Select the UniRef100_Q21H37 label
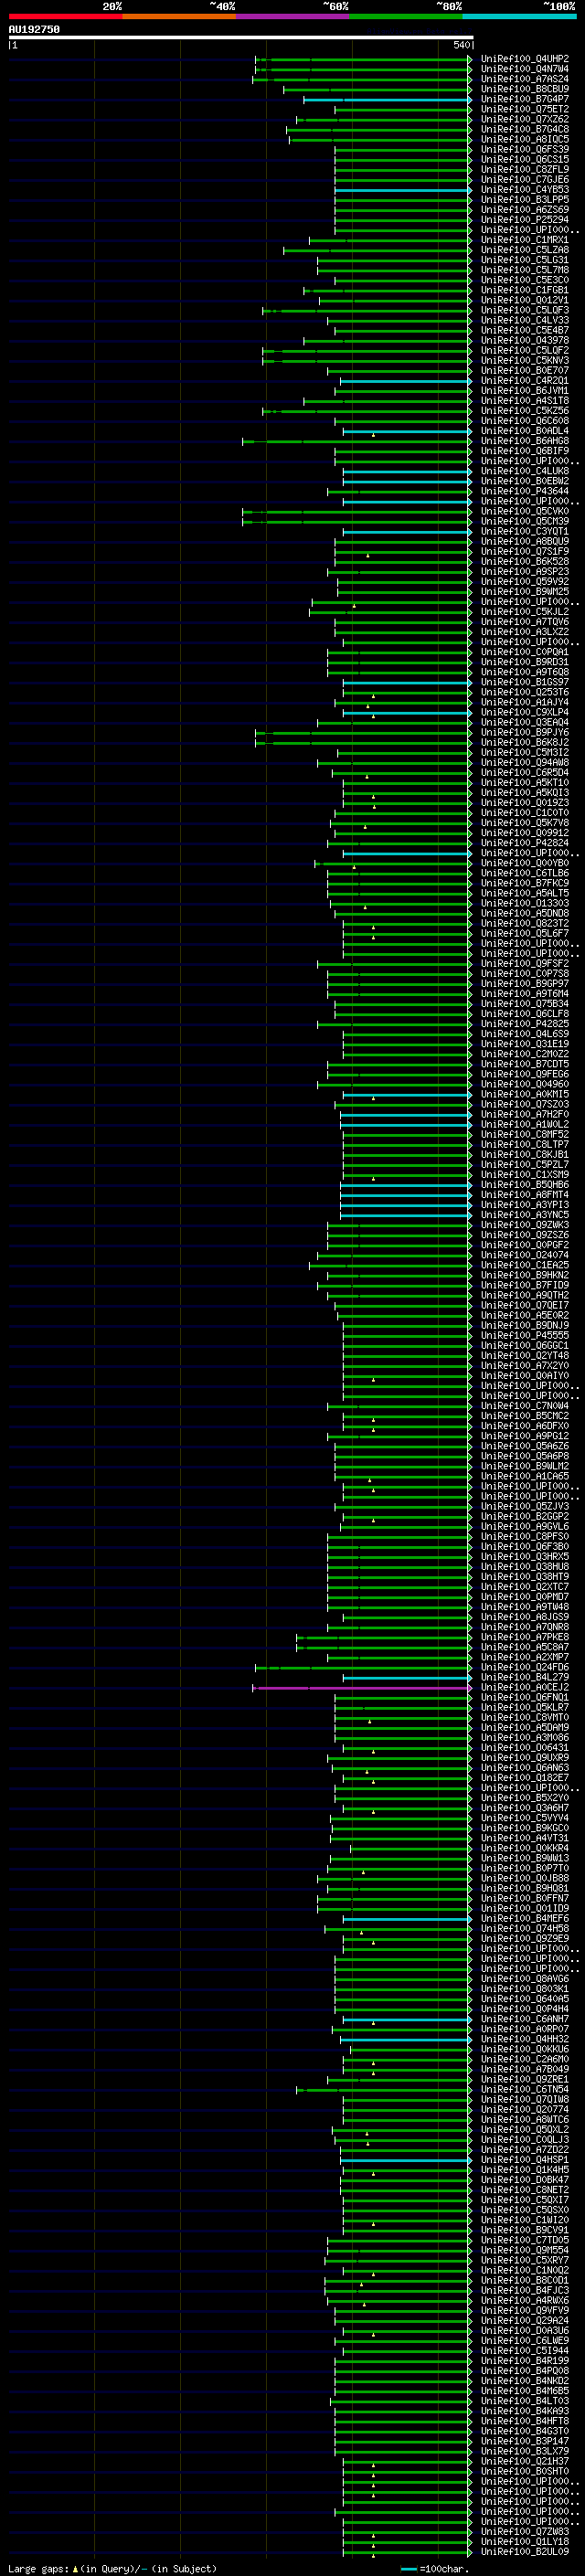 click(x=525, y=2461)
